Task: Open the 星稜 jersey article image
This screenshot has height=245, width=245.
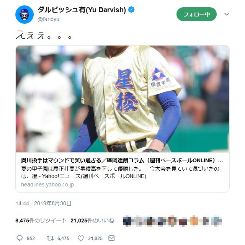Action: 122,99
